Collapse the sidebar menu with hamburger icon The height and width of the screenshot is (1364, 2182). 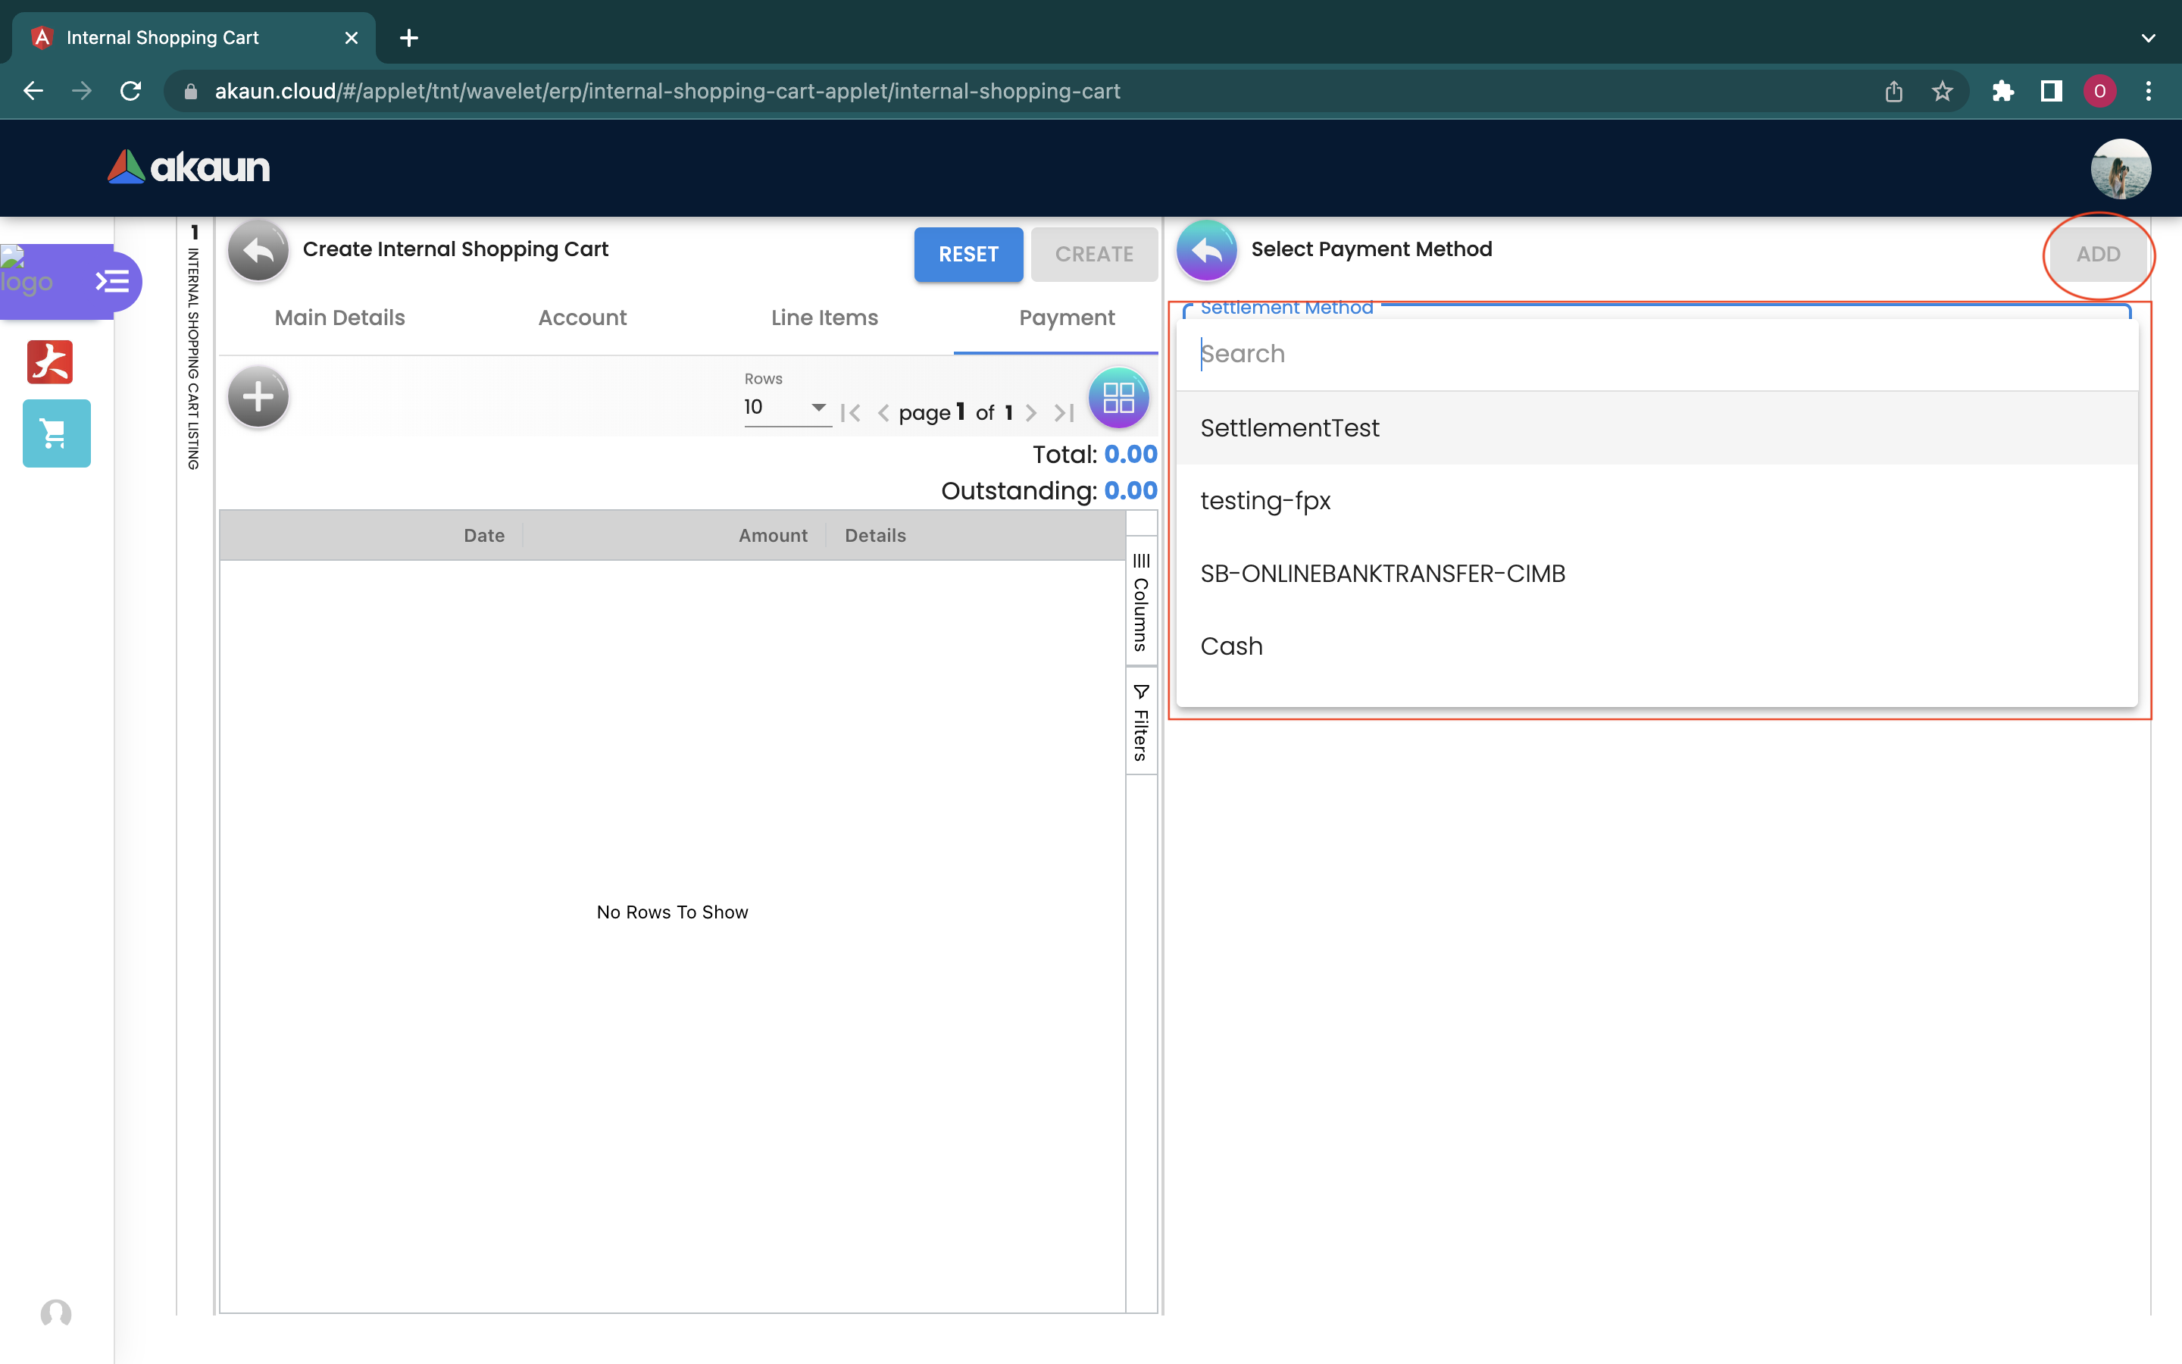point(113,283)
